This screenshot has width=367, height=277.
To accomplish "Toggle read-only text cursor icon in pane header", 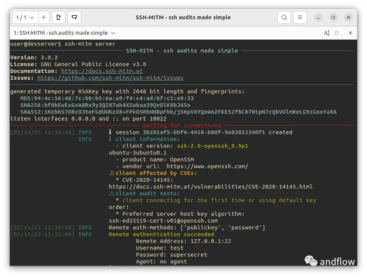I will 327,33.
